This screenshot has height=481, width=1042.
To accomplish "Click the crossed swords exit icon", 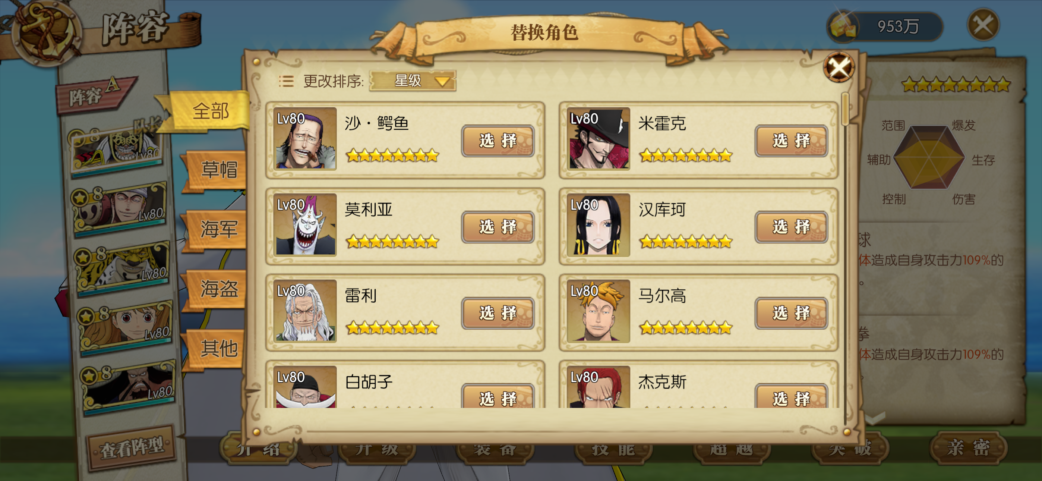I will click(x=983, y=25).
